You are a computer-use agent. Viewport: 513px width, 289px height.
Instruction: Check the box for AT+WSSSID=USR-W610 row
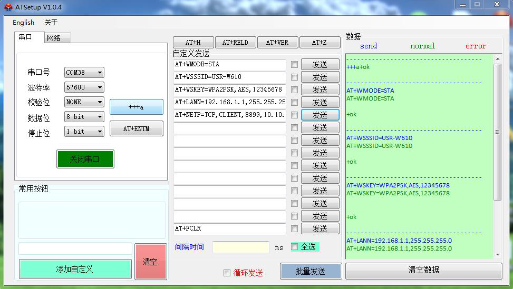(x=294, y=77)
